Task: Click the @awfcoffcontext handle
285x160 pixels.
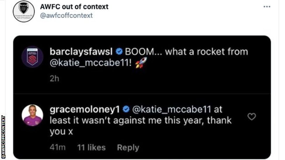Action: (66, 15)
